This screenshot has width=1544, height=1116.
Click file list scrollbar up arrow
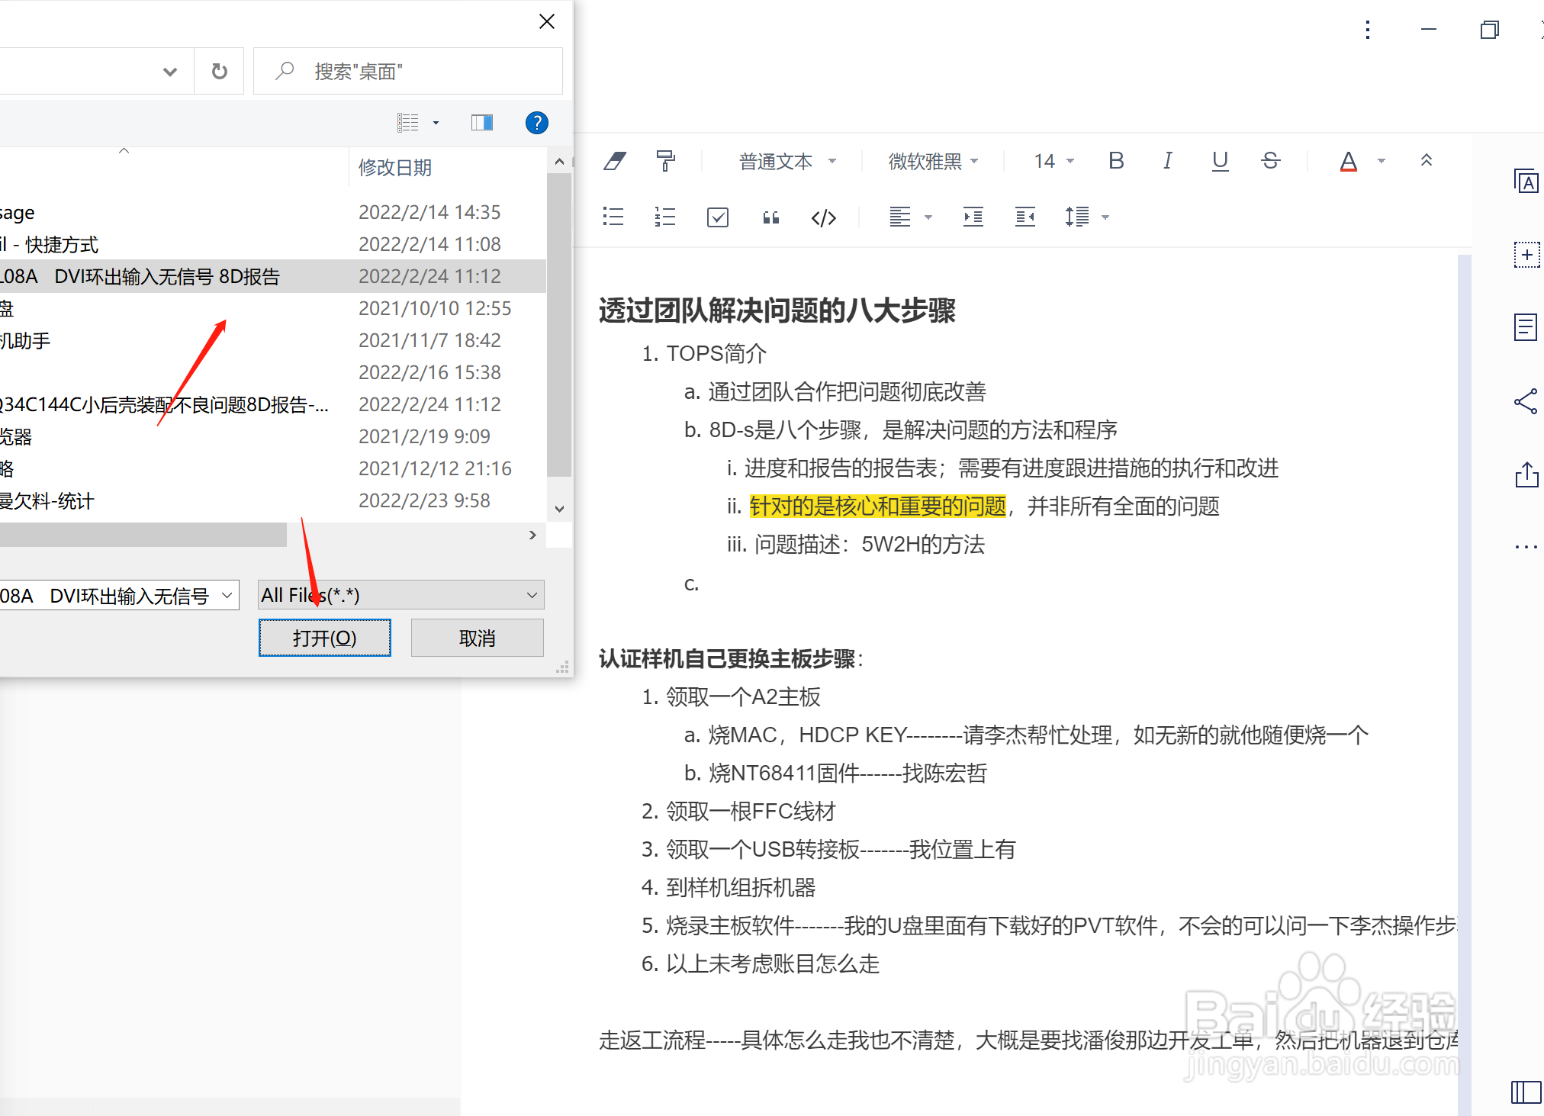pyautogui.click(x=559, y=161)
